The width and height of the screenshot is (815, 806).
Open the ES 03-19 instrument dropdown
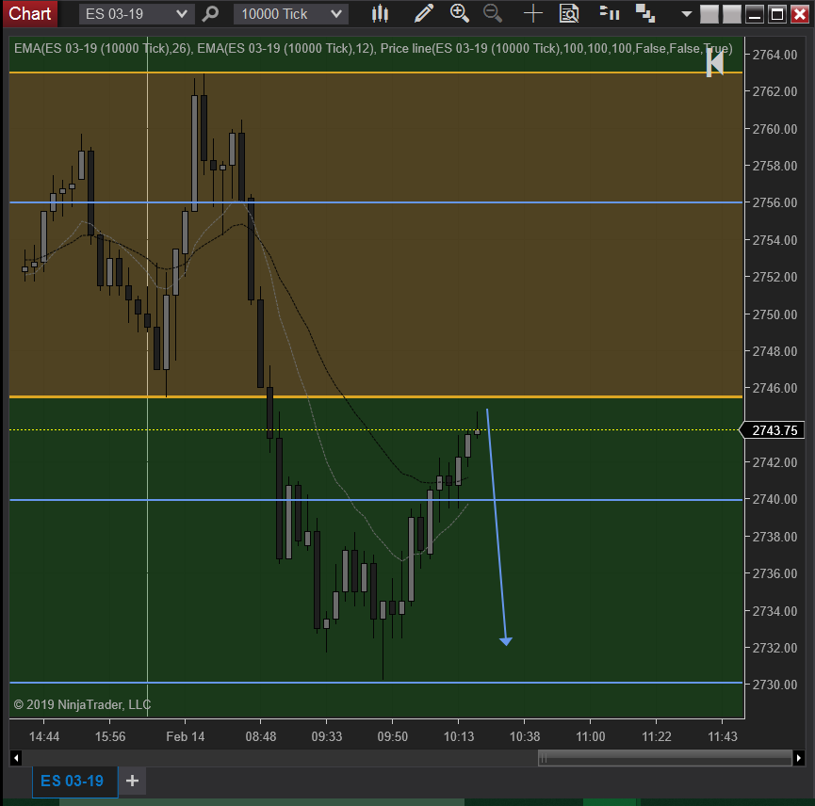137,14
